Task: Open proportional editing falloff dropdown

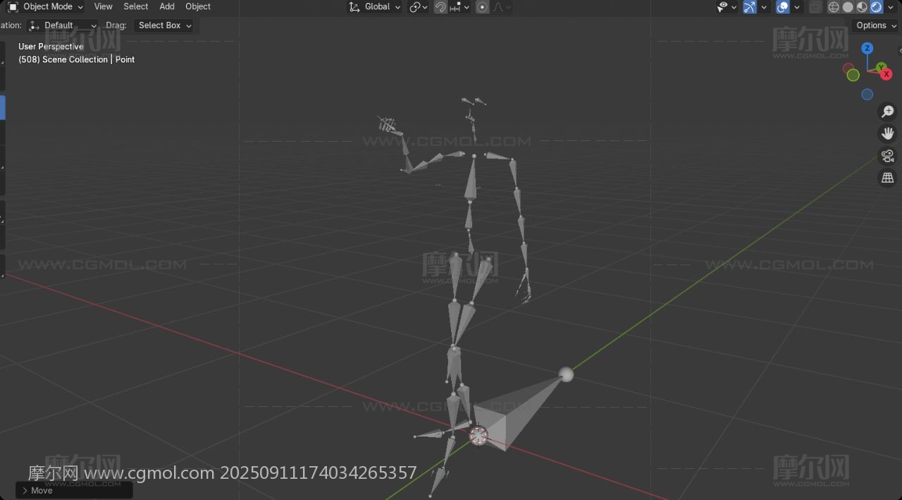Action: [x=502, y=7]
